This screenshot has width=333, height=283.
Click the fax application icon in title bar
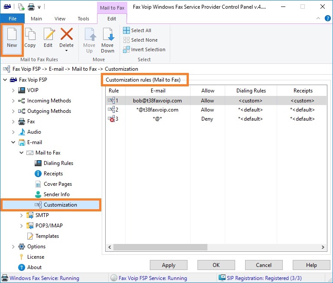[7, 7]
